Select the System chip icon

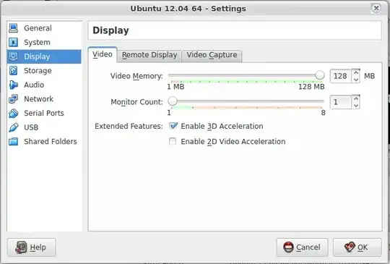pyautogui.click(x=13, y=43)
